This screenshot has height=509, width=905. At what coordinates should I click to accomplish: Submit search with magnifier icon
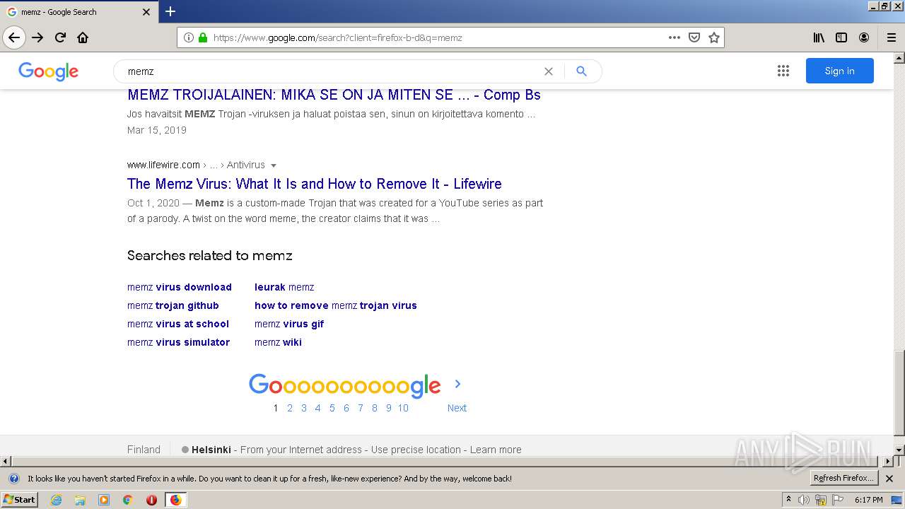pos(581,71)
